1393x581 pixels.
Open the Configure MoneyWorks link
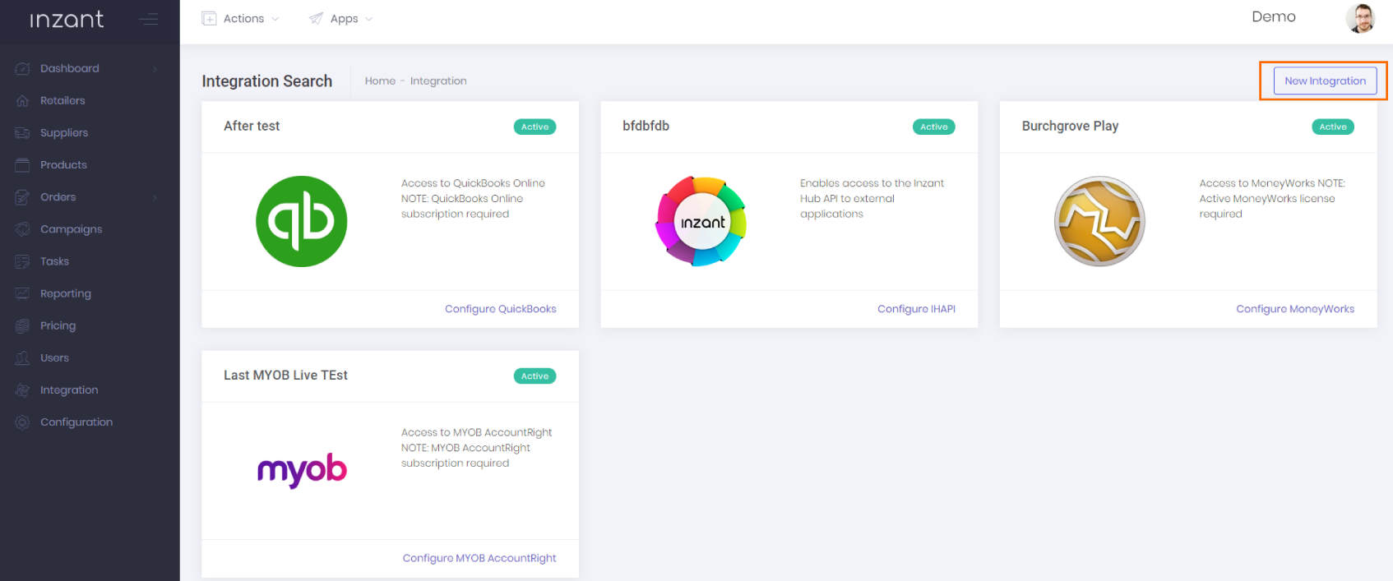[x=1295, y=309]
